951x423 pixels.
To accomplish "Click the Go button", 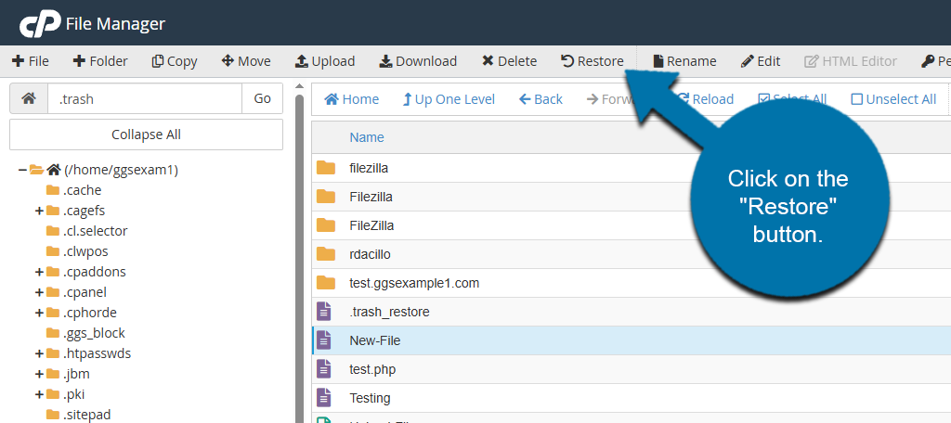I will point(262,98).
